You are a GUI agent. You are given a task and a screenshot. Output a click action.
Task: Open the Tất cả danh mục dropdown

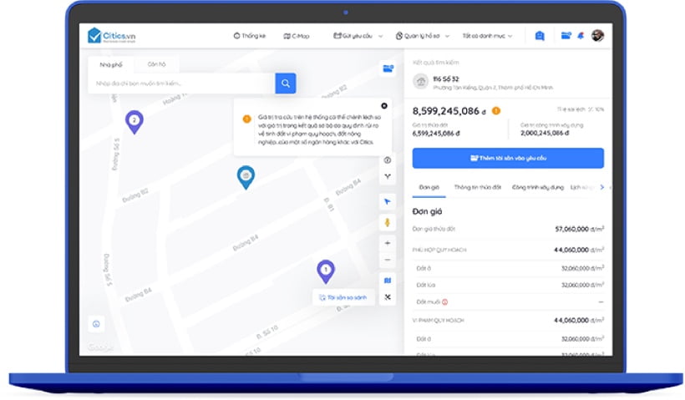(x=486, y=36)
